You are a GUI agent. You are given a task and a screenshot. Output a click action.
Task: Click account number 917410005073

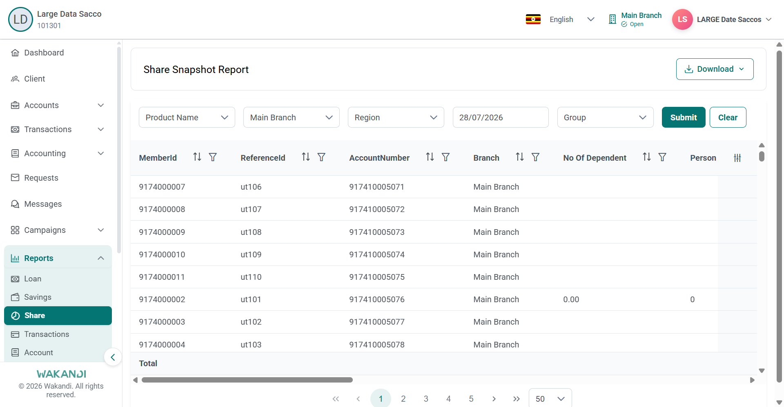(x=377, y=232)
